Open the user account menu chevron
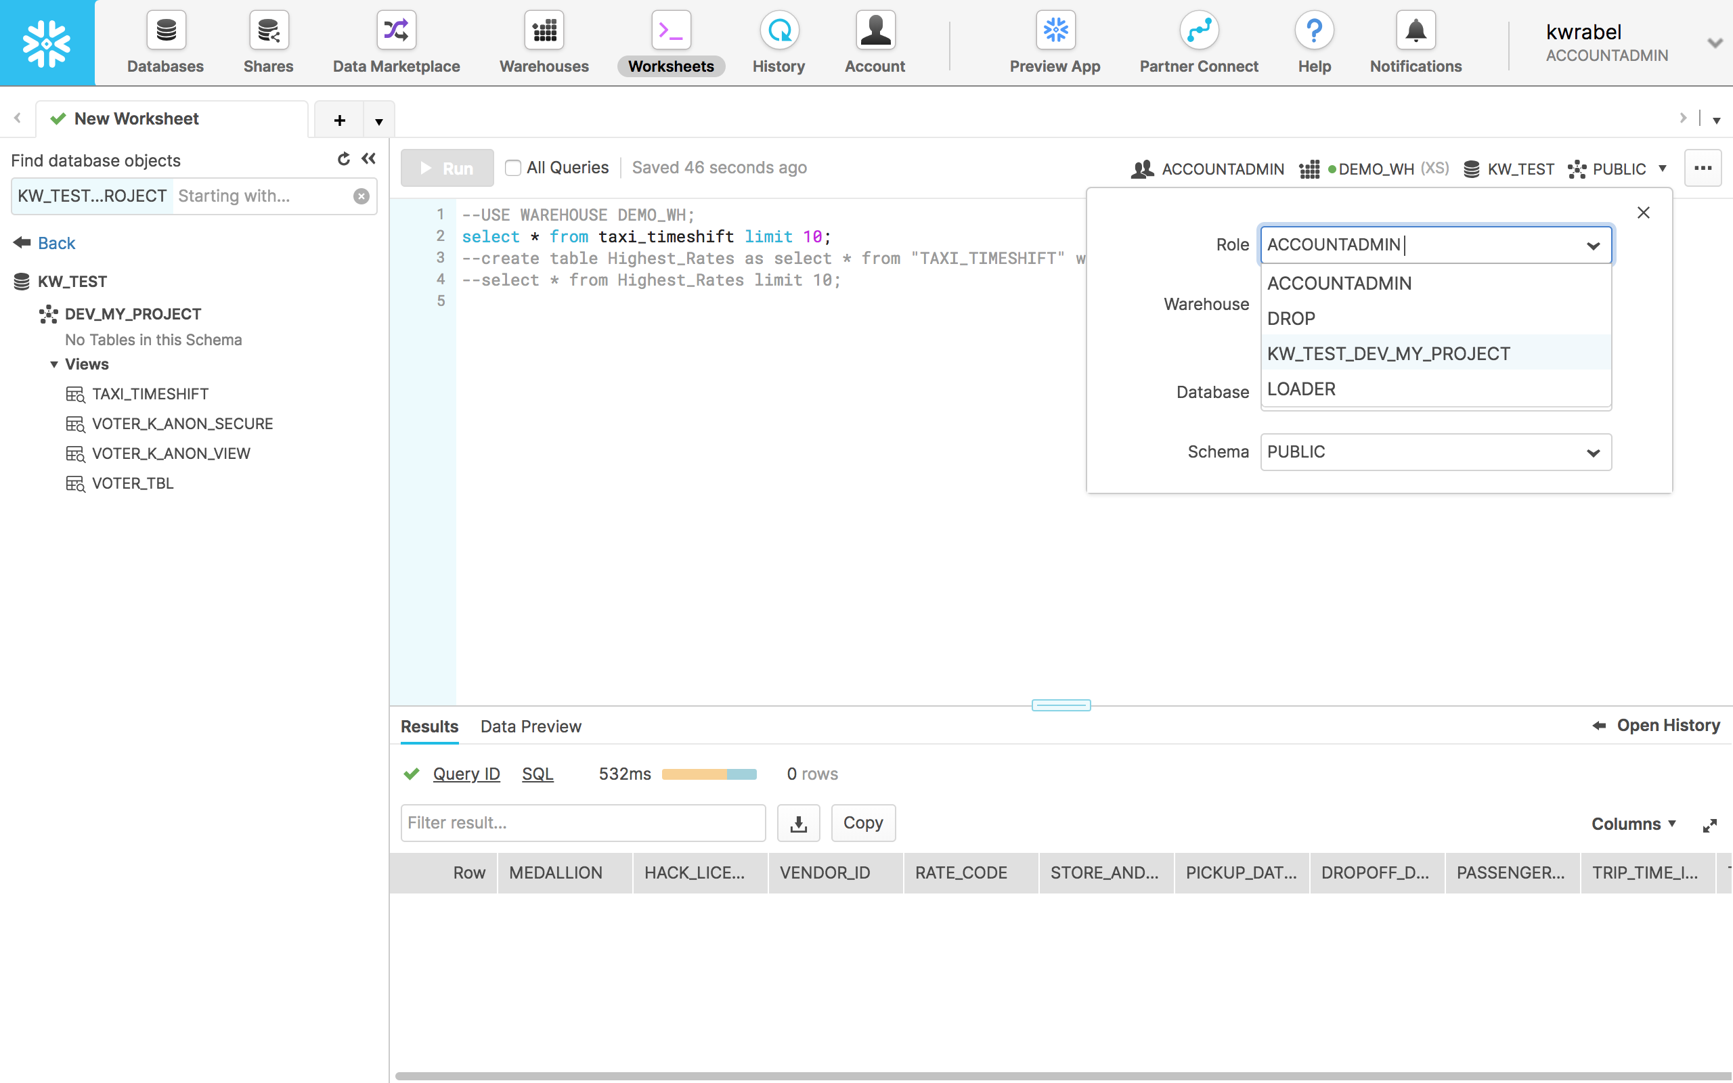The width and height of the screenshot is (1733, 1083). pos(1714,43)
